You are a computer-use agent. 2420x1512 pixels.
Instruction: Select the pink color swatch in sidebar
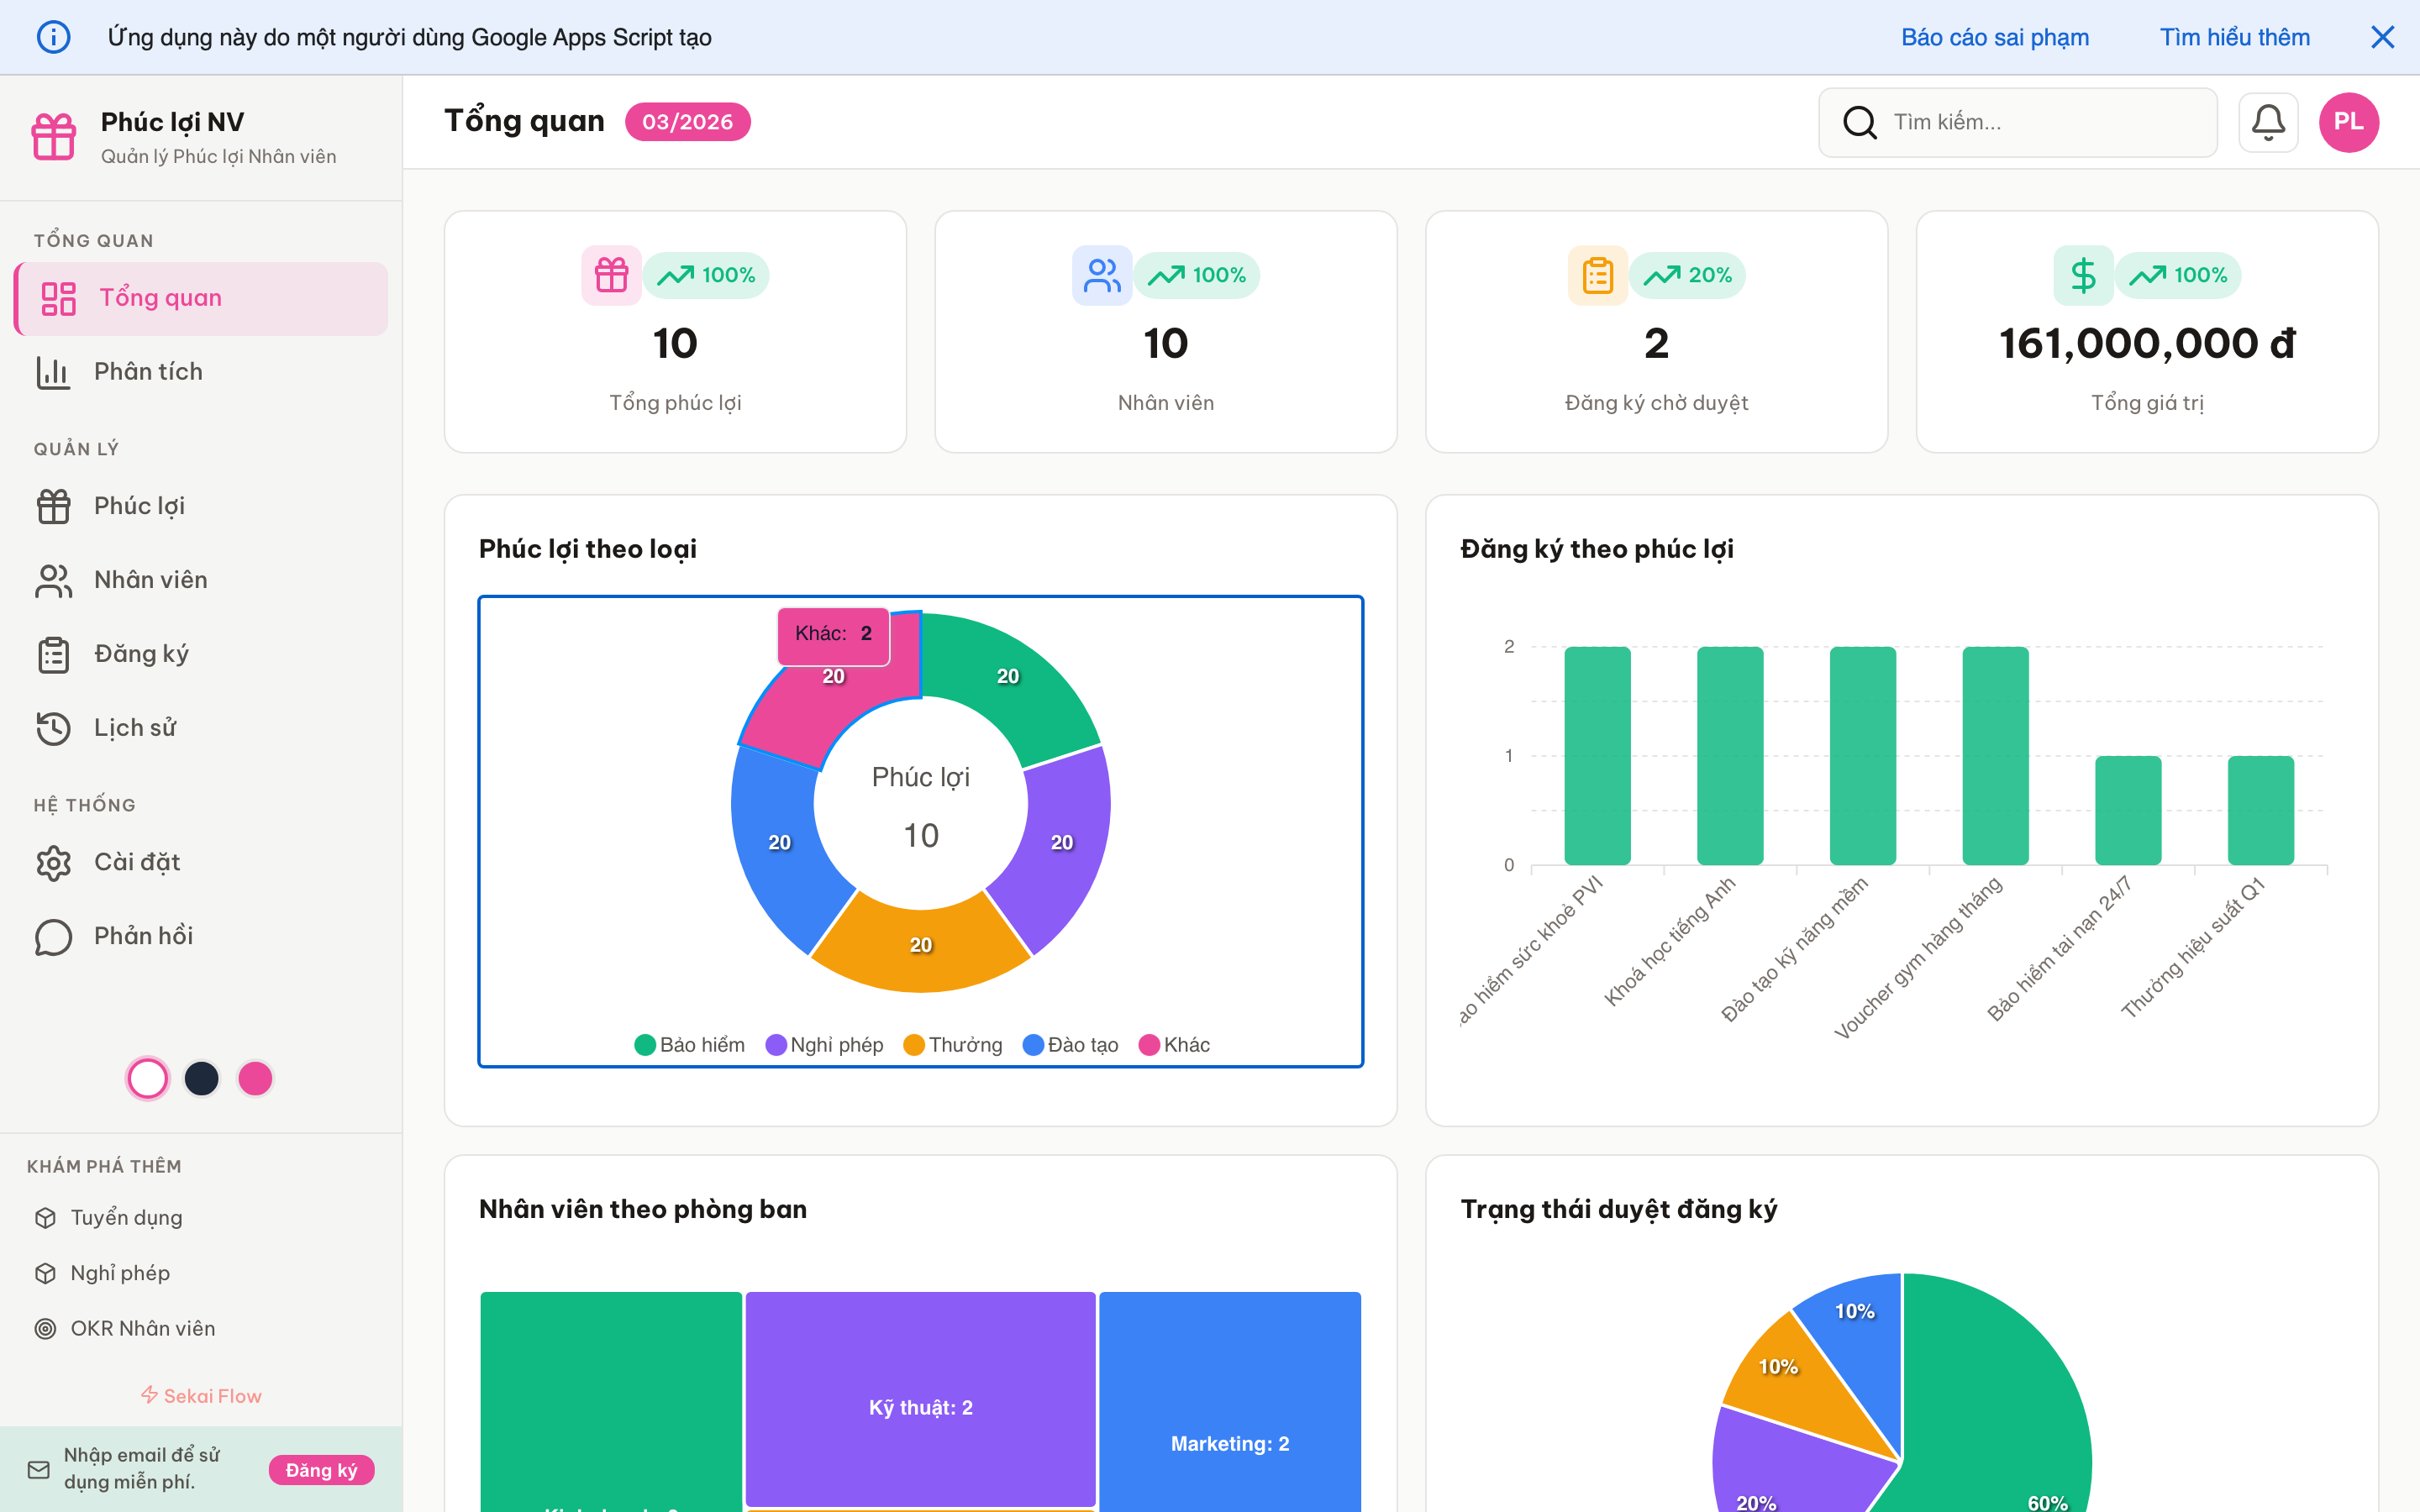pyautogui.click(x=255, y=1078)
